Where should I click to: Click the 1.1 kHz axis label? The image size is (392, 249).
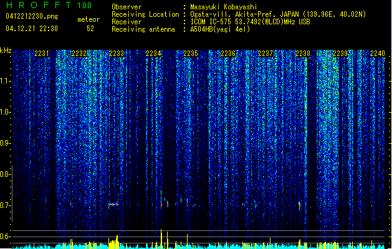[6, 81]
